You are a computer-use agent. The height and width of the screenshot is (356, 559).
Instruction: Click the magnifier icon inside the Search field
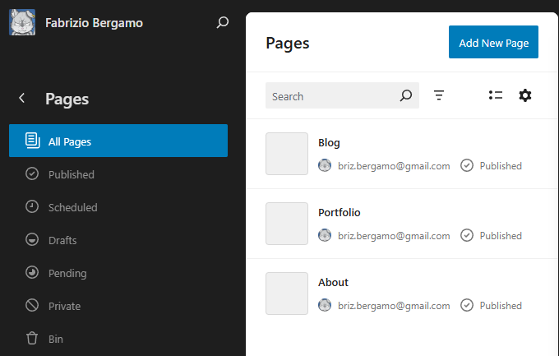(x=406, y=95)
